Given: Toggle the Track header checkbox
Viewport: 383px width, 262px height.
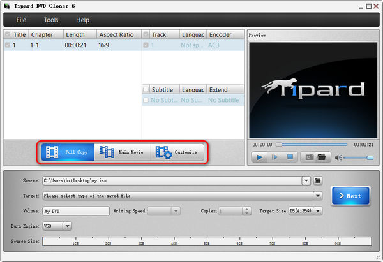Looking at the screenshot, I should [x=146, y=34].
